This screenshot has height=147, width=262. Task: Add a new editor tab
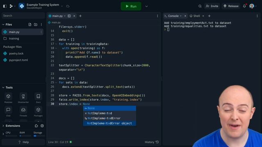click(80, 16)
